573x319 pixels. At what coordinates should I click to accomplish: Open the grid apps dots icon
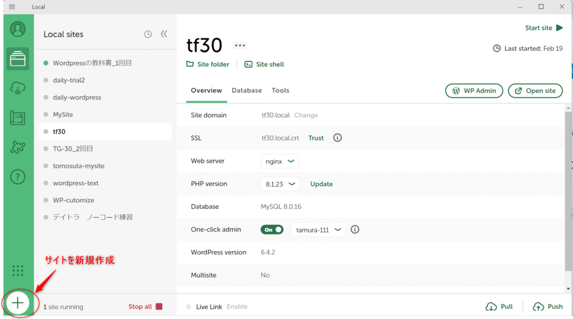pyautogui.click(x=17, y=271)
